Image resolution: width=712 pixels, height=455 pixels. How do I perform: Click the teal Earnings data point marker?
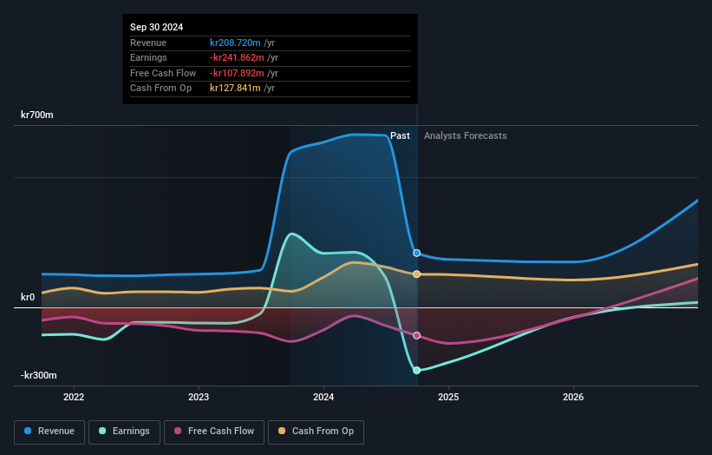tap(416, 371)
